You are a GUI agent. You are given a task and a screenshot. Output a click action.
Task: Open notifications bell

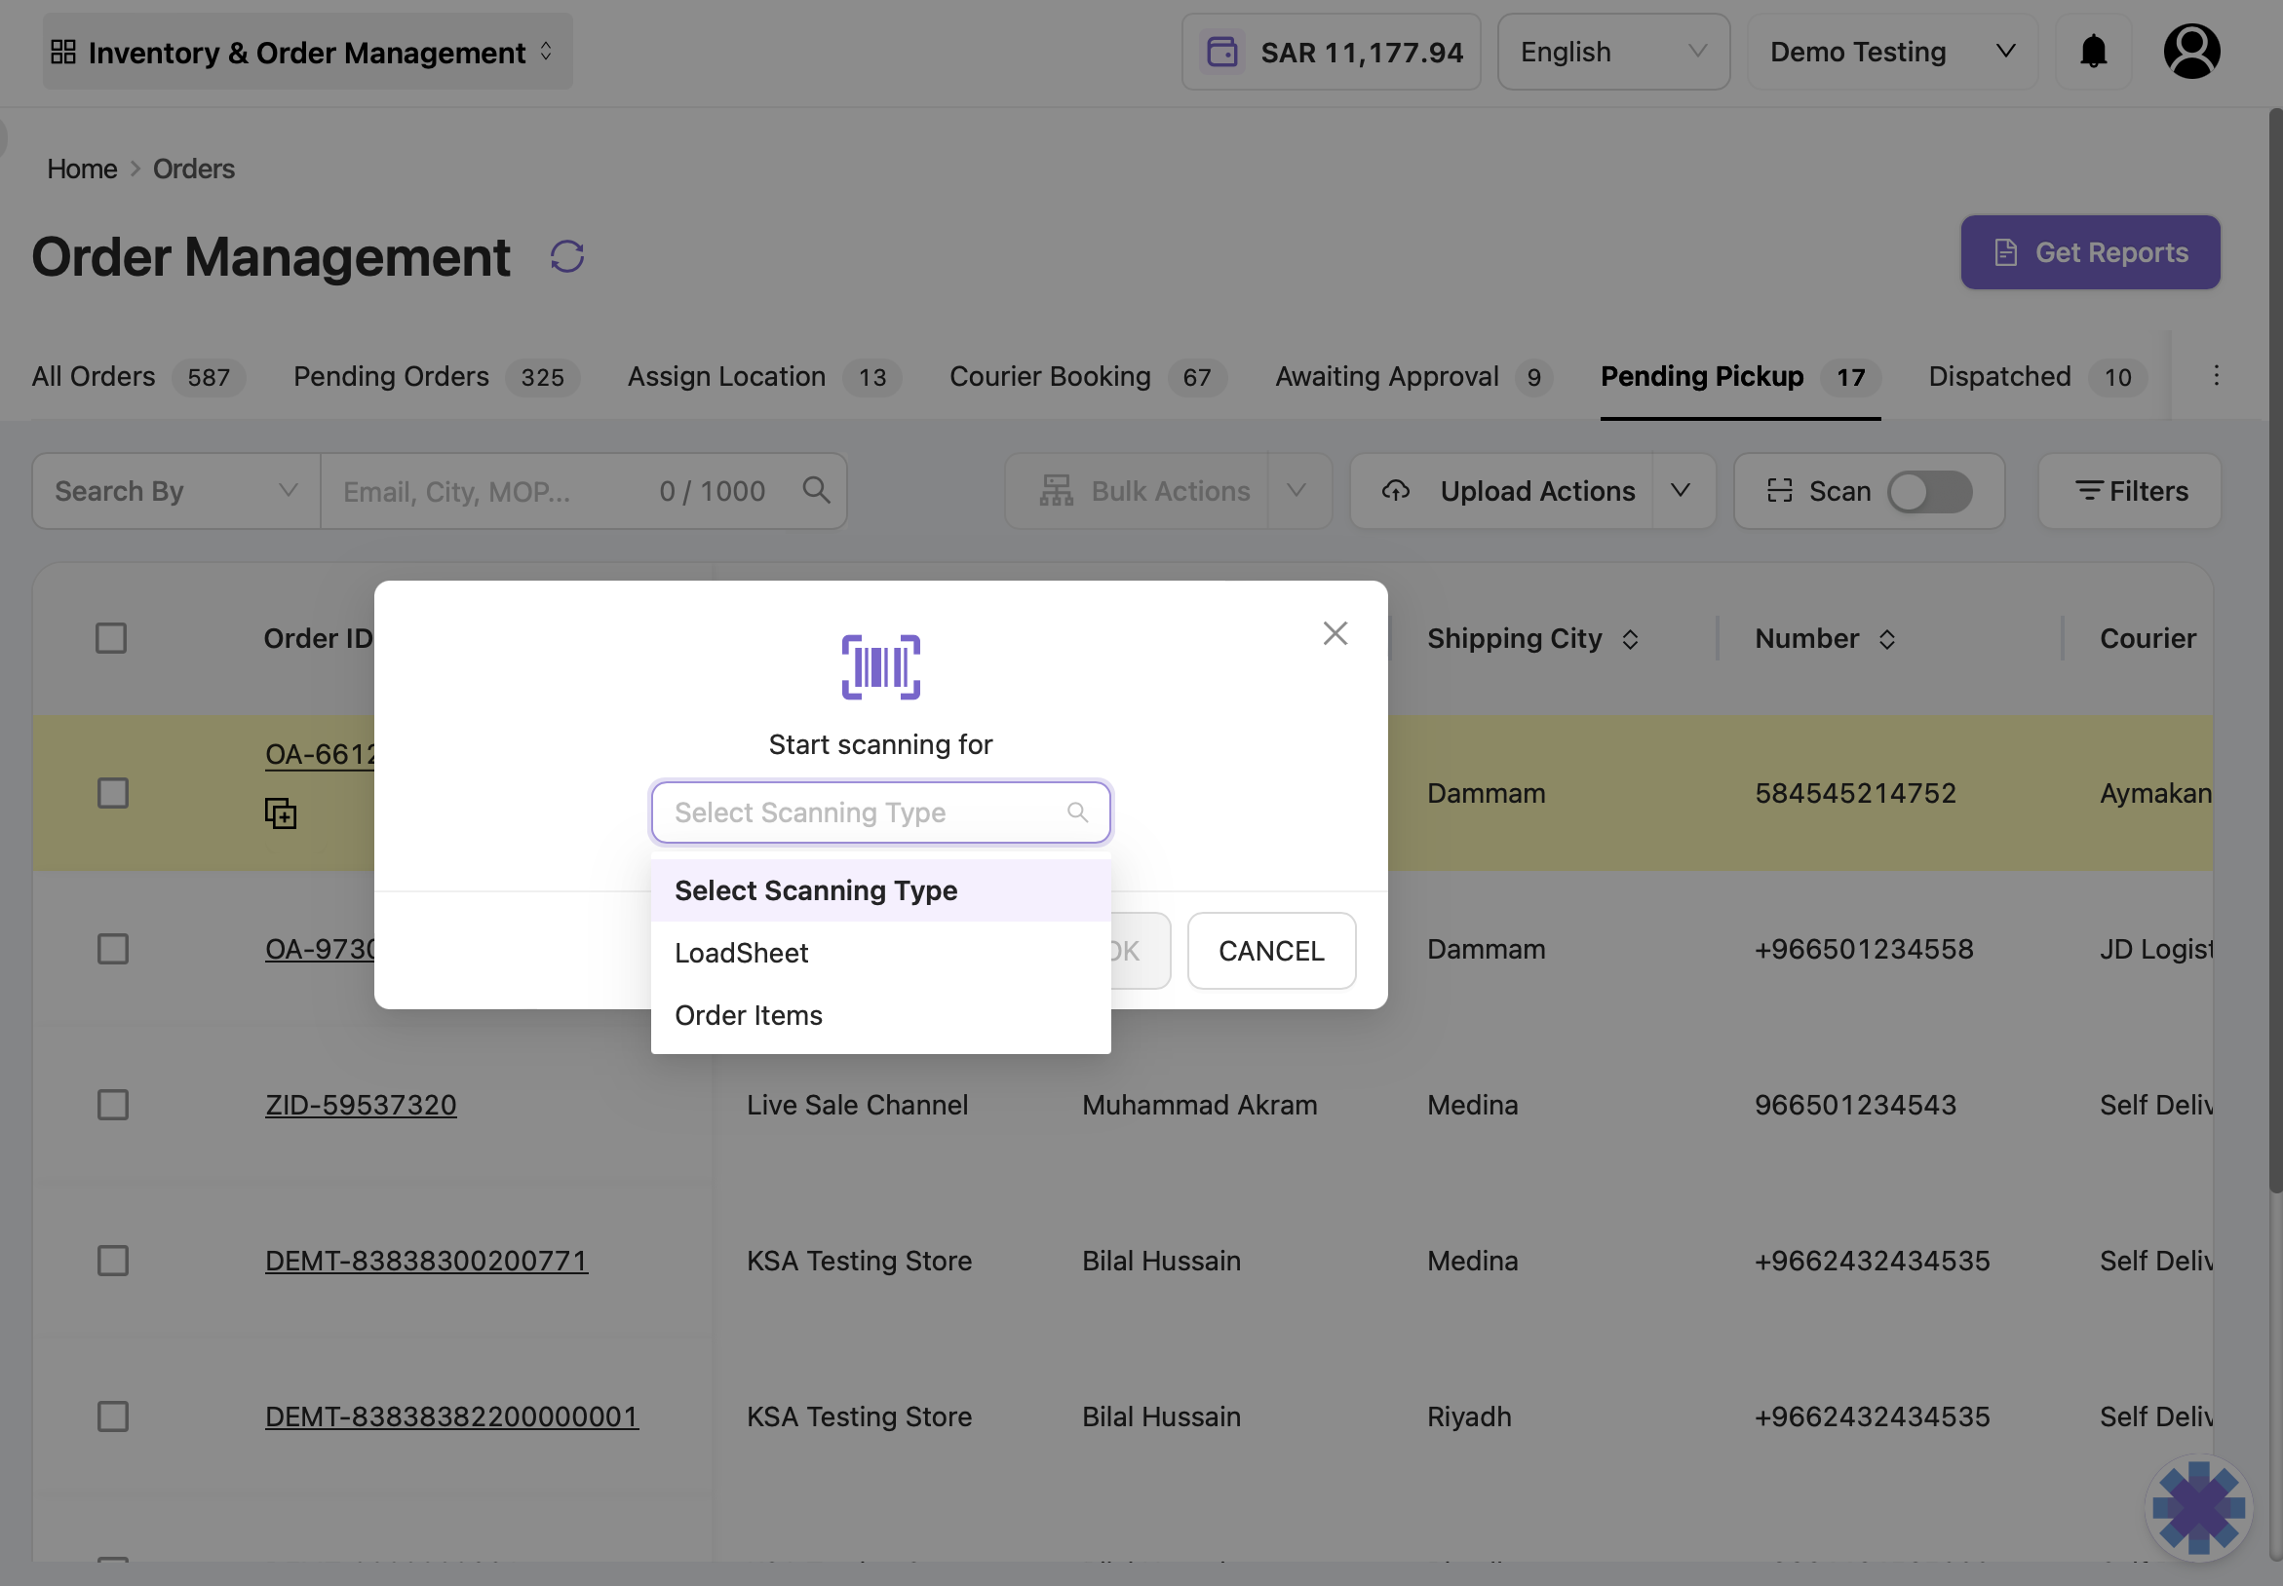[x=2093, y=52]
